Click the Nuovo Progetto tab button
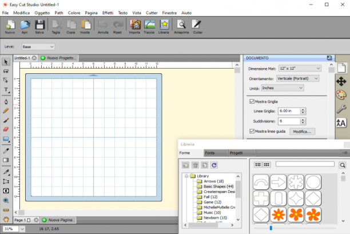Image resolution: width=350 pixels, height=234 pixels. click(x=59, y=58)
